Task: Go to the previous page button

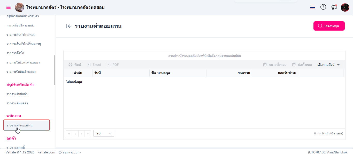Action: pyautogui.click(x=75, y=133)
